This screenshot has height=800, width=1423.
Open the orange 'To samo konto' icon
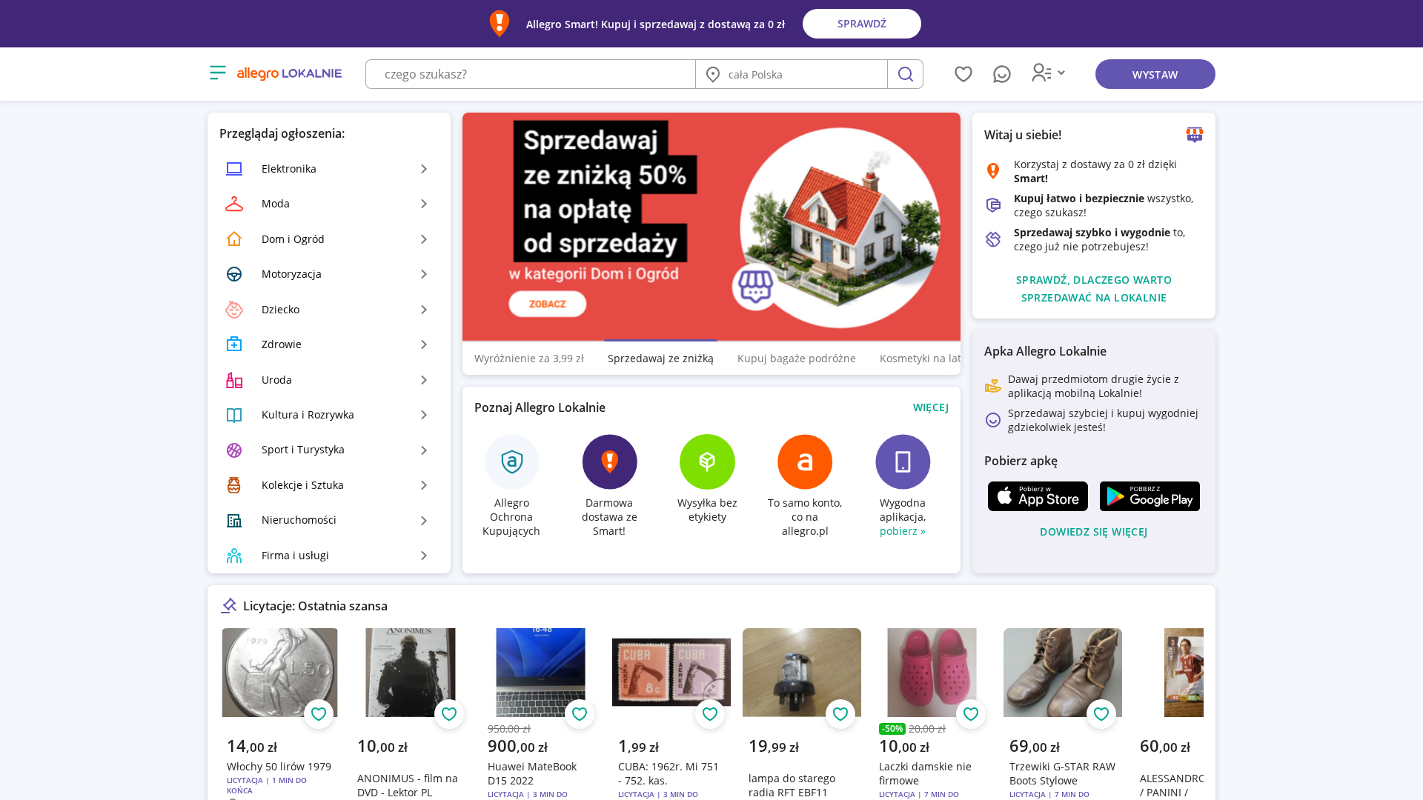(x=805, y=461)
